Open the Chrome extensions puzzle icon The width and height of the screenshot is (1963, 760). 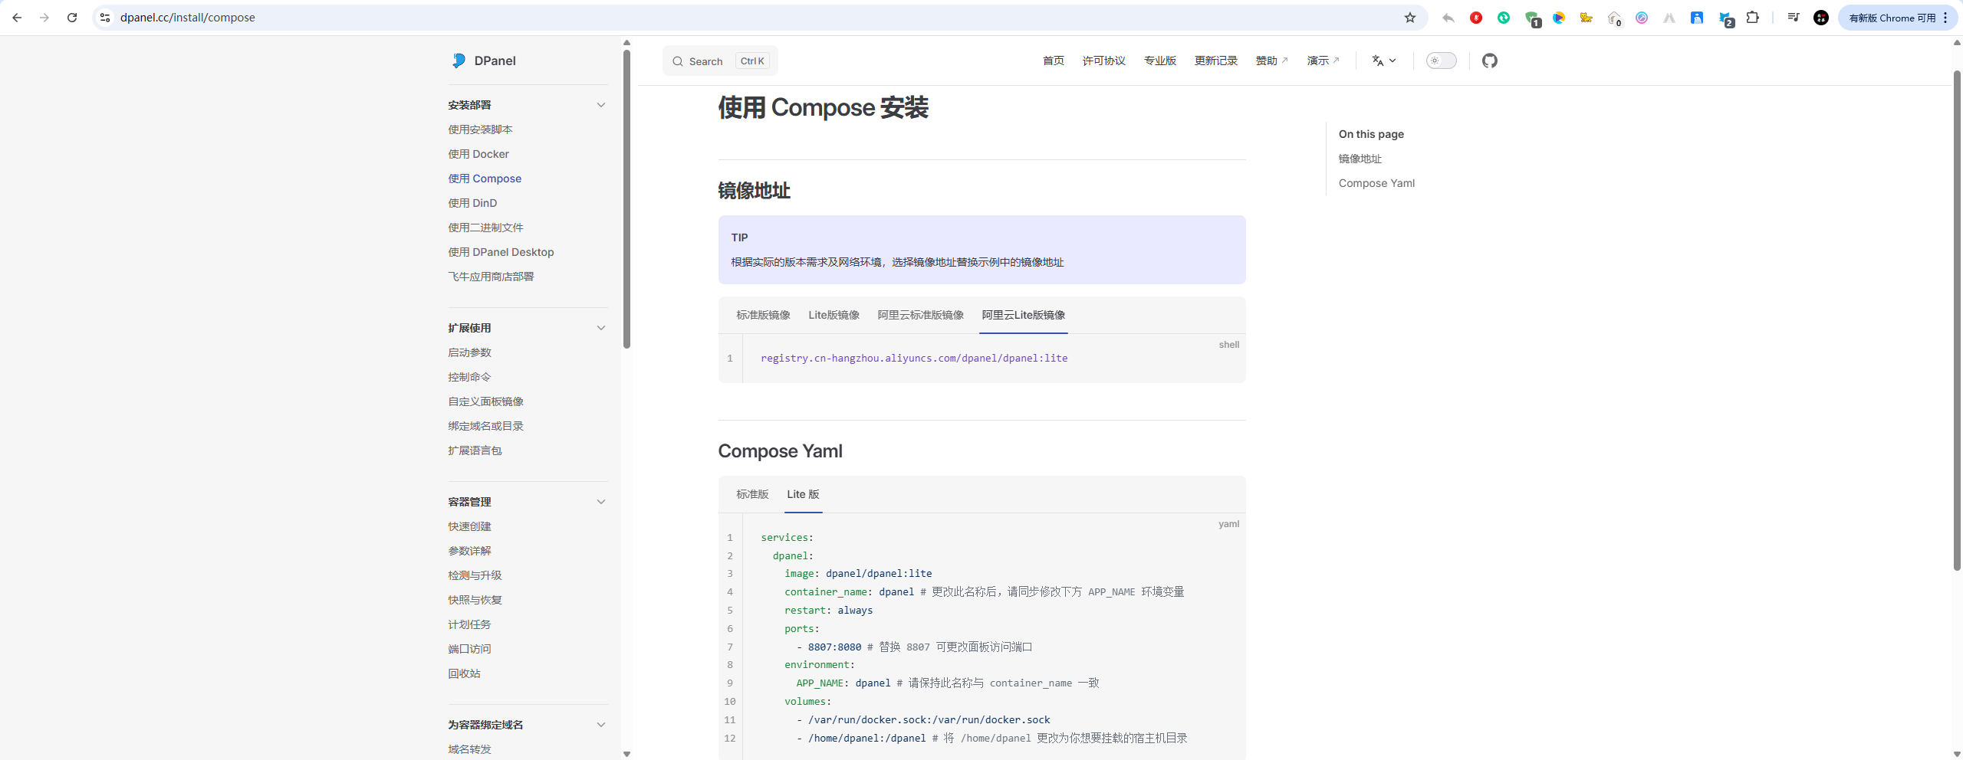[1752, 18]
